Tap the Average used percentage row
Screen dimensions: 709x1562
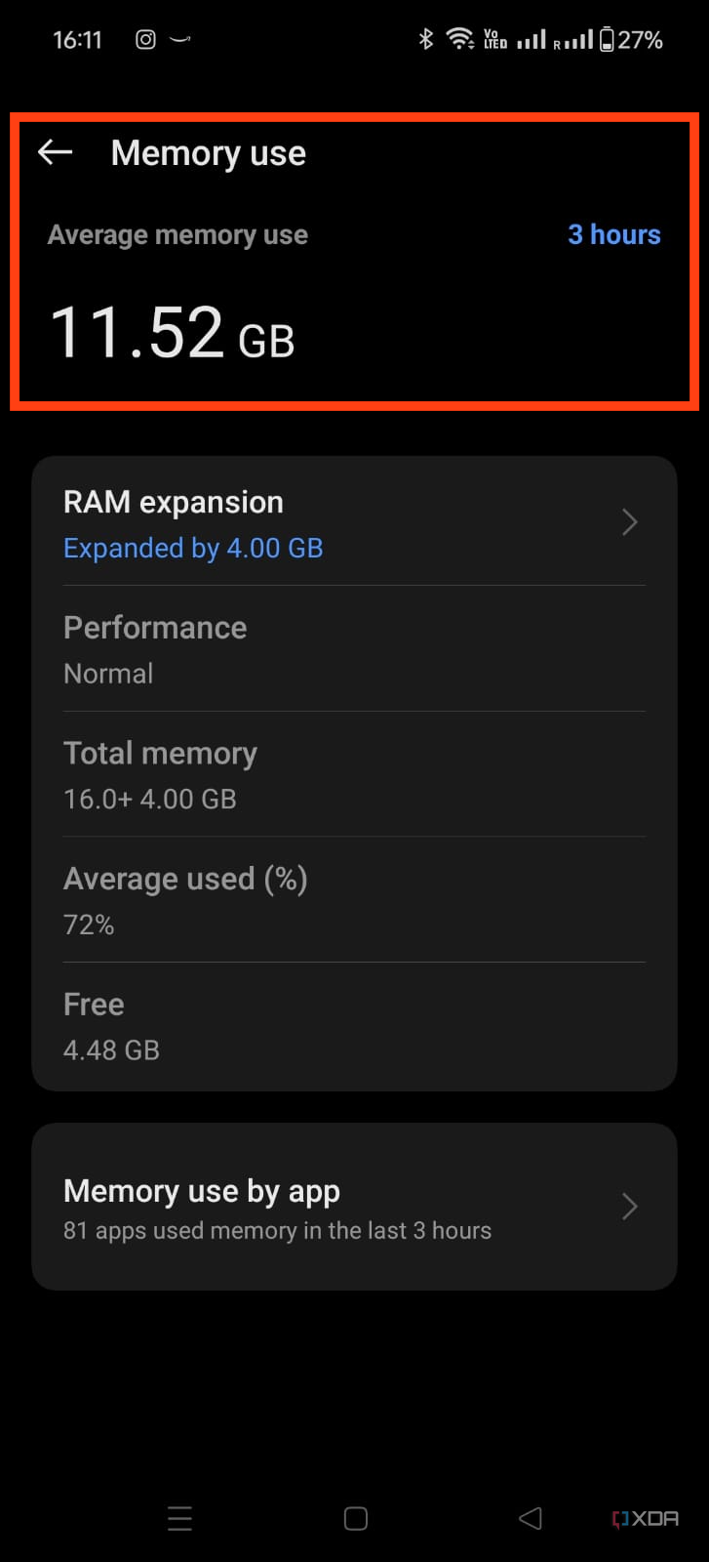point(354,899)
